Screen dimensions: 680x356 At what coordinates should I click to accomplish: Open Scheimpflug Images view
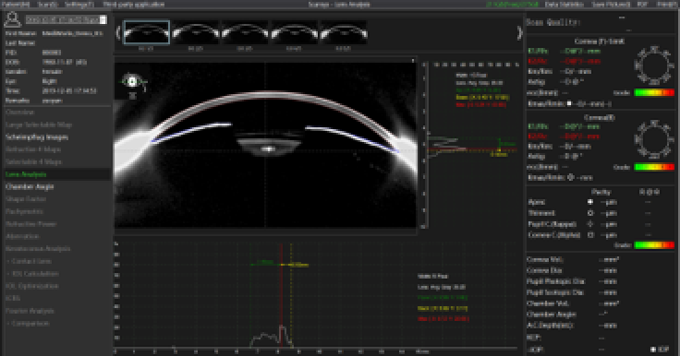click(x=37, y=136)
